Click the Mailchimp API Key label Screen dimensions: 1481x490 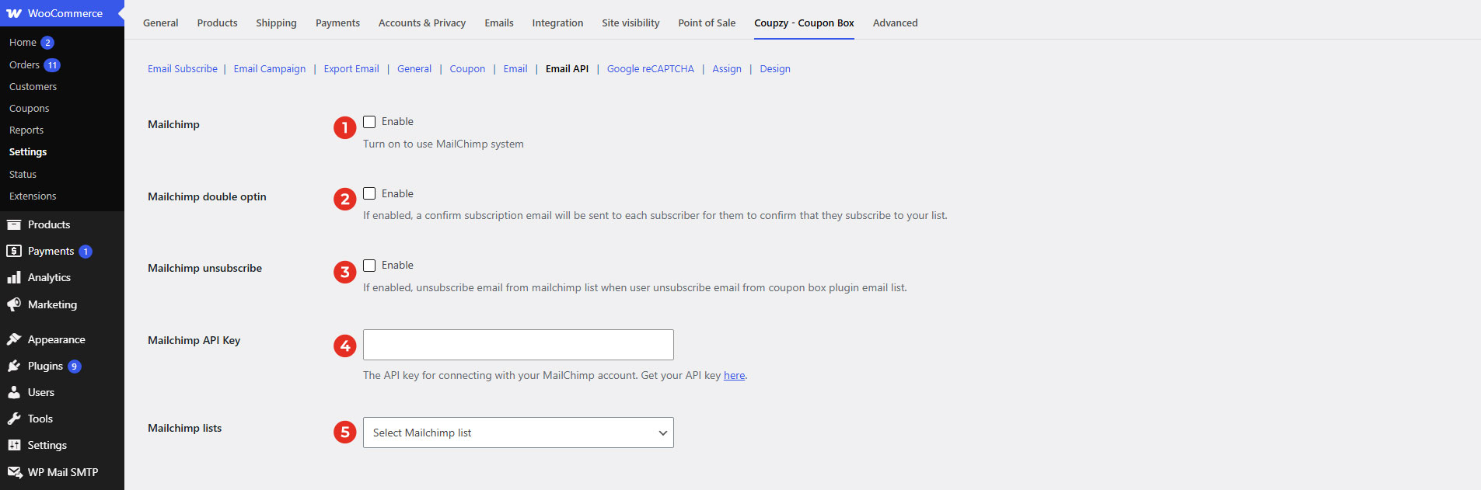click(x=194, y=340)
